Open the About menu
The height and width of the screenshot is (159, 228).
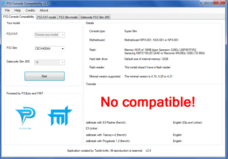coord(44,10)
